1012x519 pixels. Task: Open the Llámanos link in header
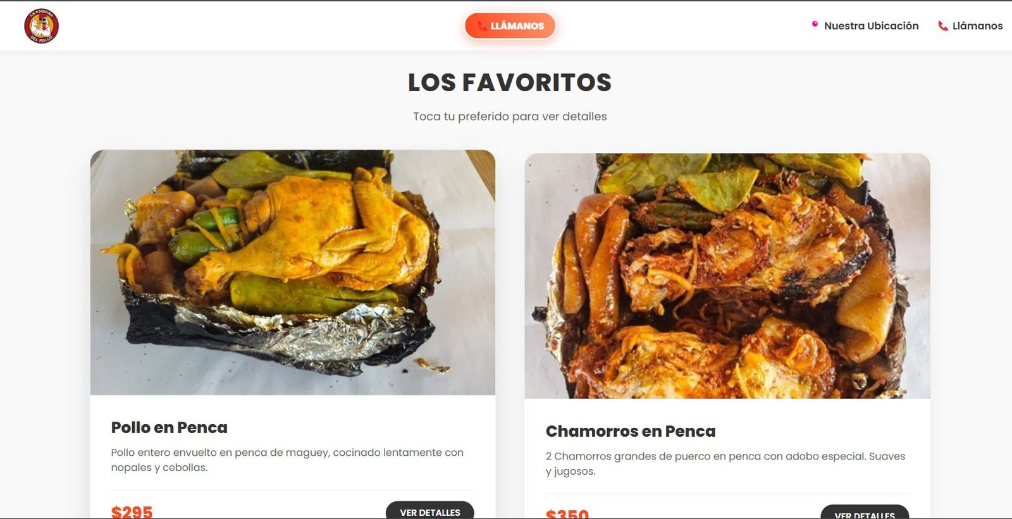pos(970,26)
